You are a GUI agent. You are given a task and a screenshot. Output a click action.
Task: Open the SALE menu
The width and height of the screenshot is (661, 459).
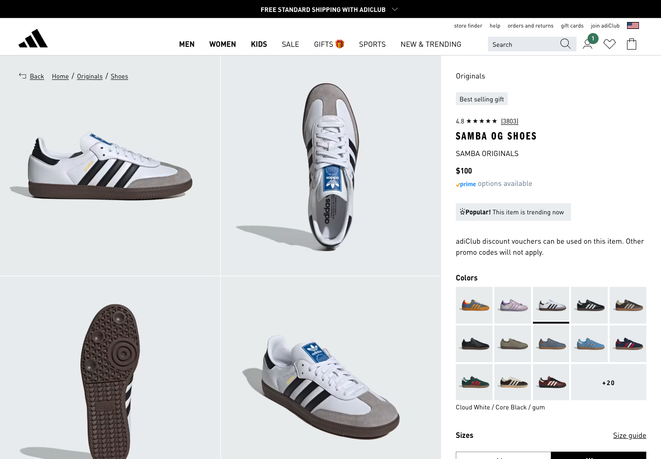pyautogui.click(x=291, y=44)
